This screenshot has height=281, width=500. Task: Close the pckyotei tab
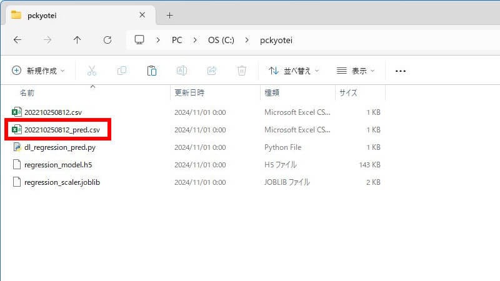(x=142, y=15)
